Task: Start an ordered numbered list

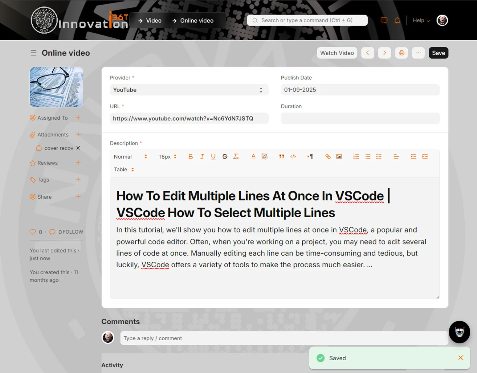Action: (x=356, y=157)
